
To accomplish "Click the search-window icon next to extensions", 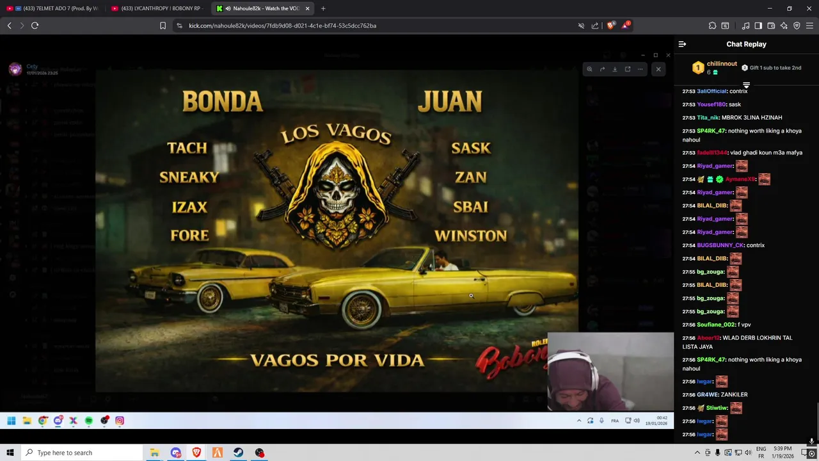I will pyautogui.click(x=725, y=26).
